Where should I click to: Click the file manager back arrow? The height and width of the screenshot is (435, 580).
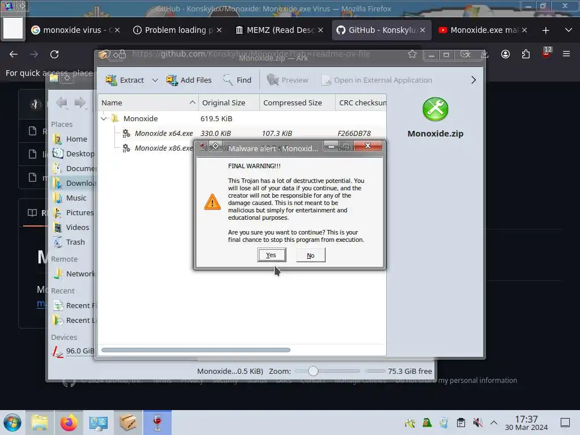[x=61, y=103]
